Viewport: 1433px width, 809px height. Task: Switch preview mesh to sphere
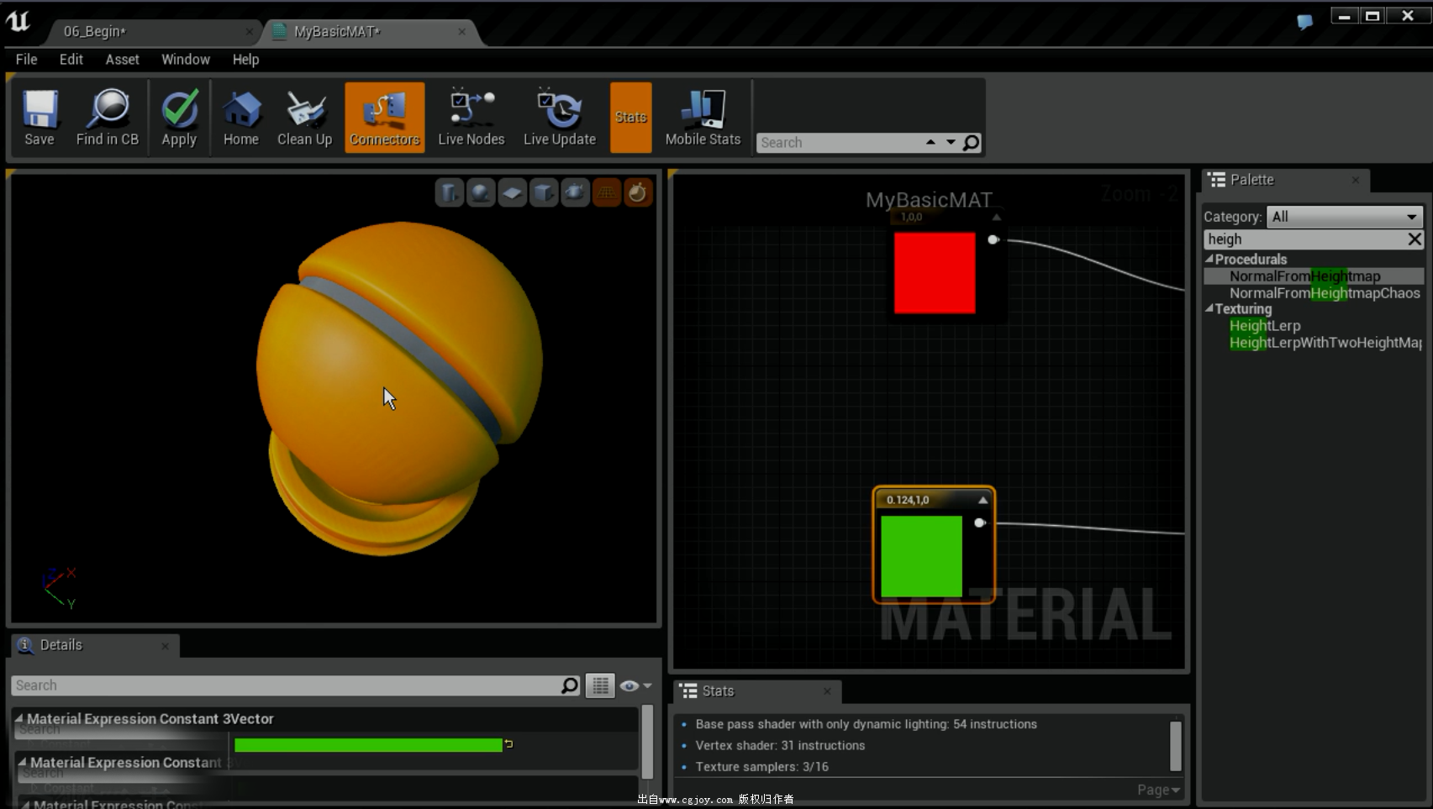click(x=481, y=193)
